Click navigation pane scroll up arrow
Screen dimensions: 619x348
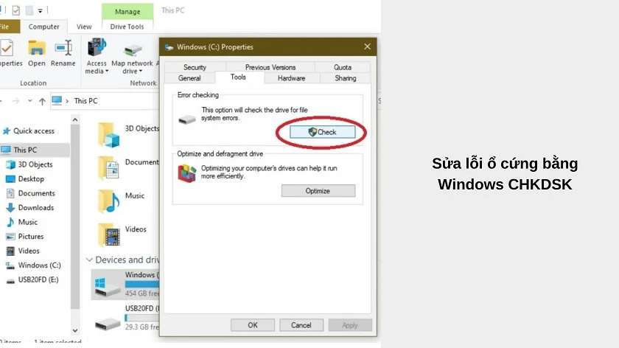(75, 119)
